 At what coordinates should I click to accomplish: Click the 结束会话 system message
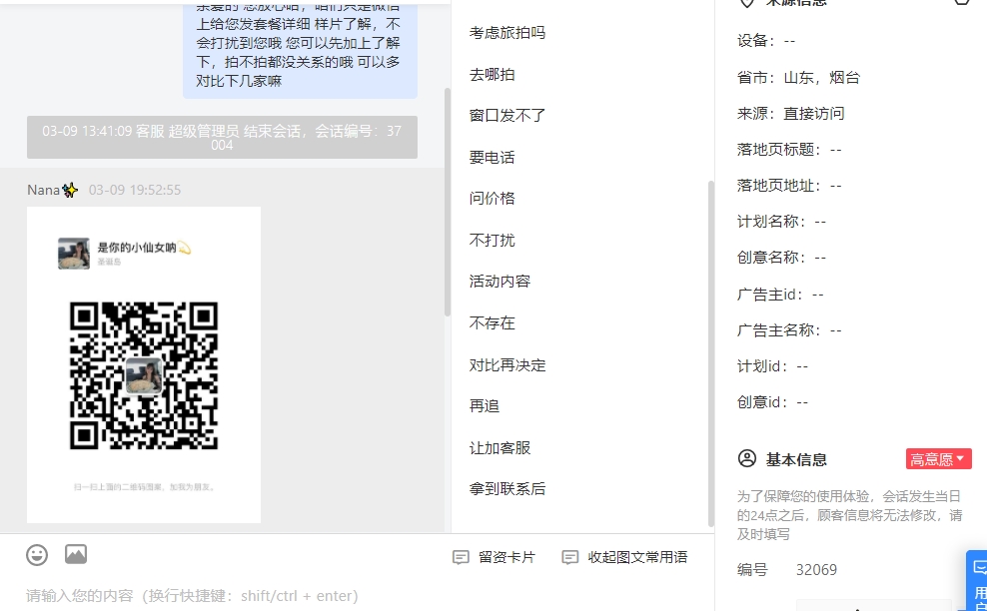click(x=222, y=137)
